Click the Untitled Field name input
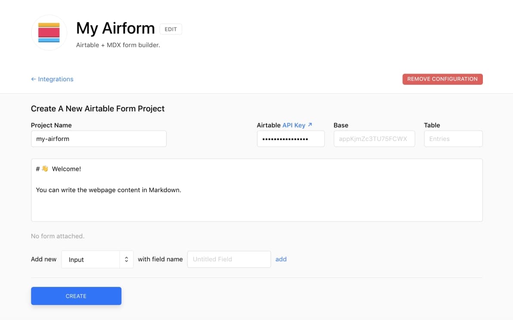This screenshot has height=320, width=513. (x=229, y=259)
